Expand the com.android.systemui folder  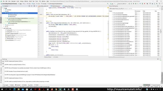click(x=112, y=25)
